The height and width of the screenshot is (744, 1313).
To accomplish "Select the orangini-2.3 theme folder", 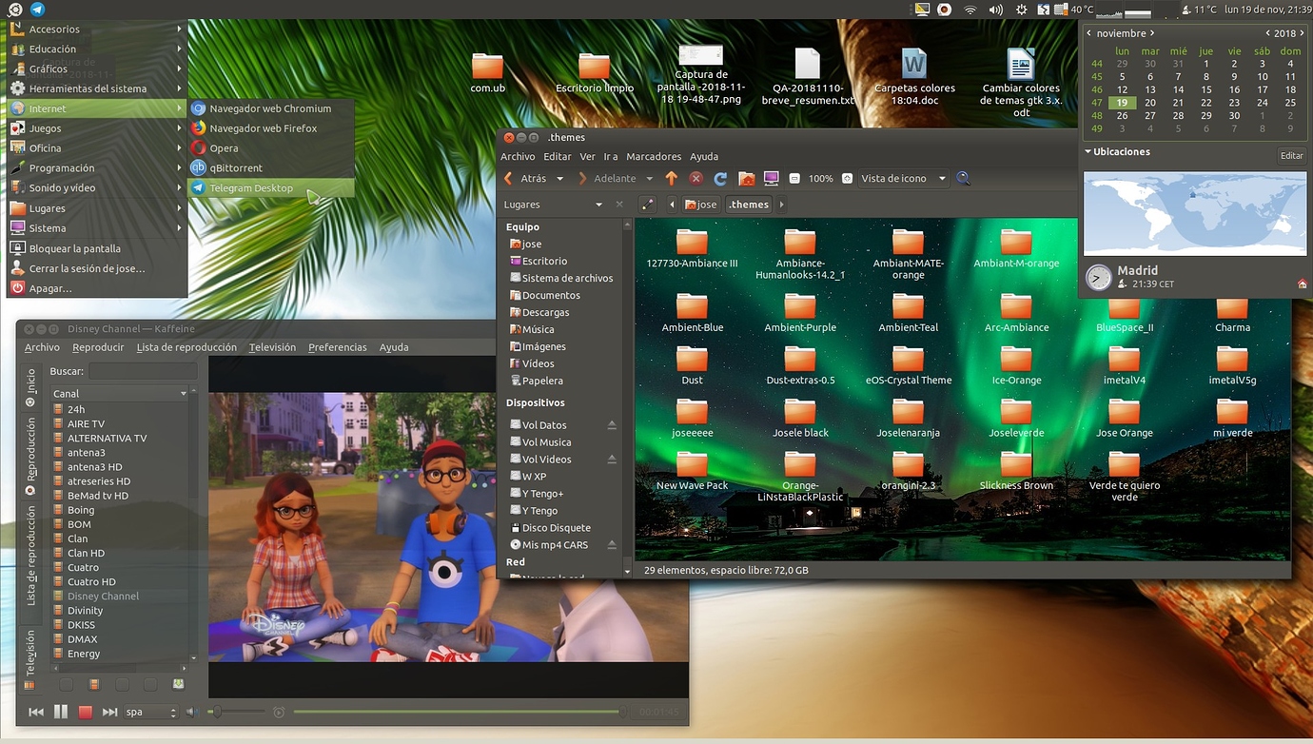I will coord(909,471).
